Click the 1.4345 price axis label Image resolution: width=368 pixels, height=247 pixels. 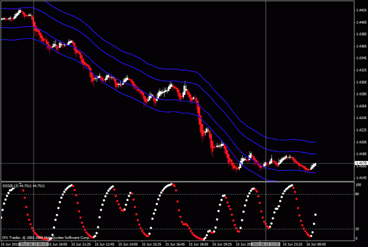point(361,58)
